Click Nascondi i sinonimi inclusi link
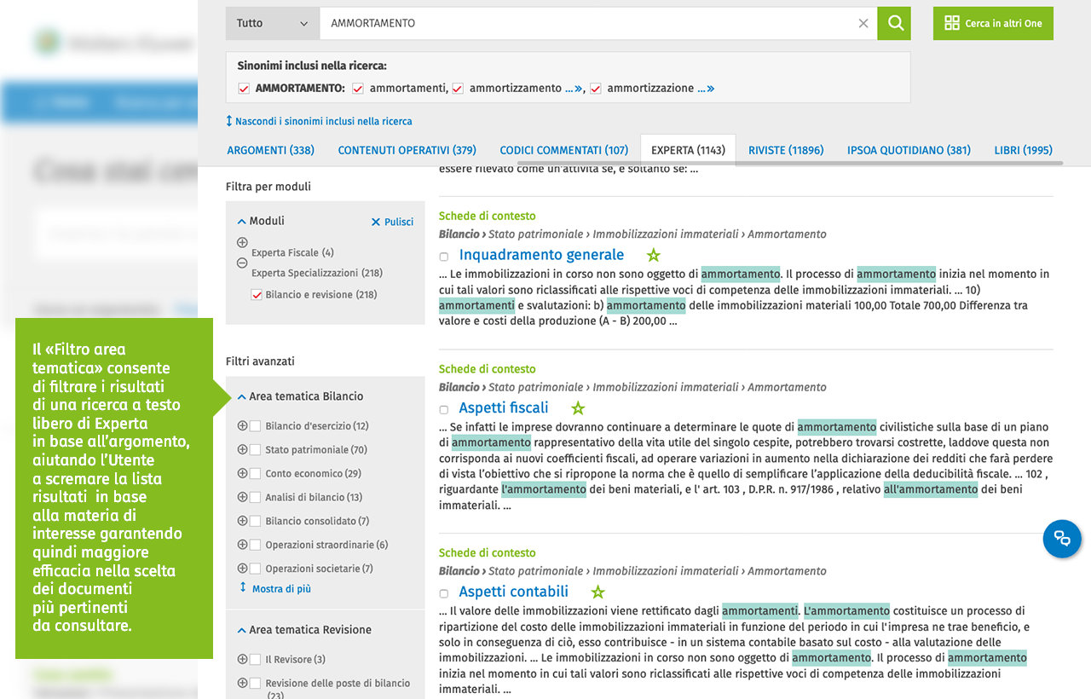This screenshot has width=1091, height=699. [x=323, y=121]
